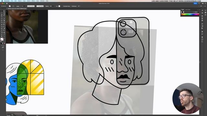Image resolution: width=207 pixels, height=116 pixels.
Task: Select the Gradient tool
Action: 4,28
